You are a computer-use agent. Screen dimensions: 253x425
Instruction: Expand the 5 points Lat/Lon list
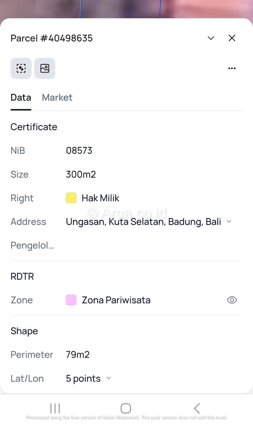pyautogui.click(x=109, y=378)
